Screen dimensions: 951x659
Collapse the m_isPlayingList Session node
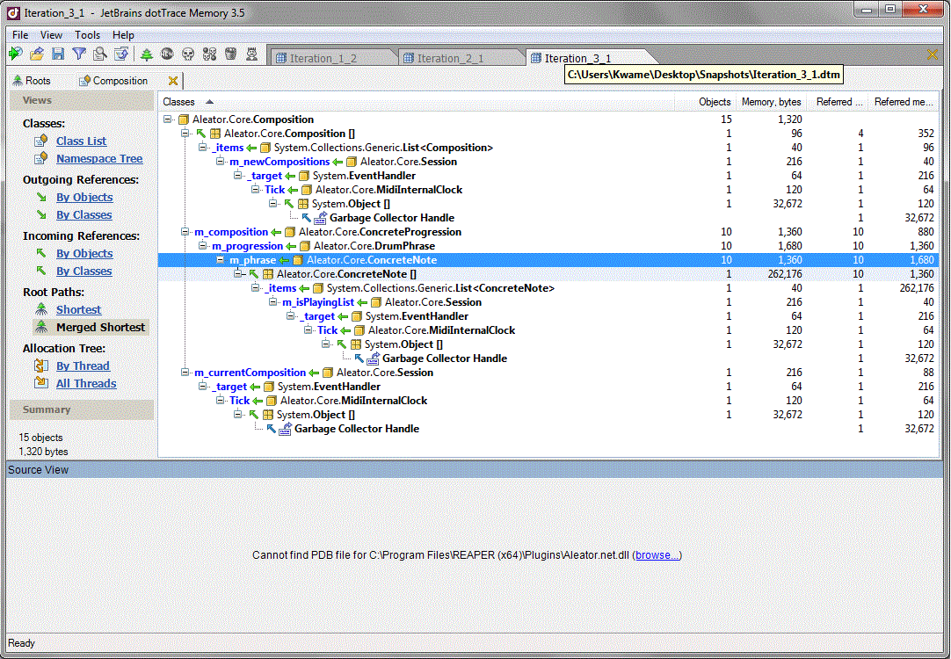[x=273, y=302]
